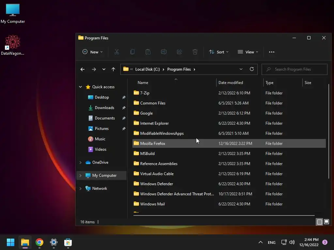Screen dimensions: 334x250
Task: Click the Copy icon in toolbar
Action: tap(132, 52)
